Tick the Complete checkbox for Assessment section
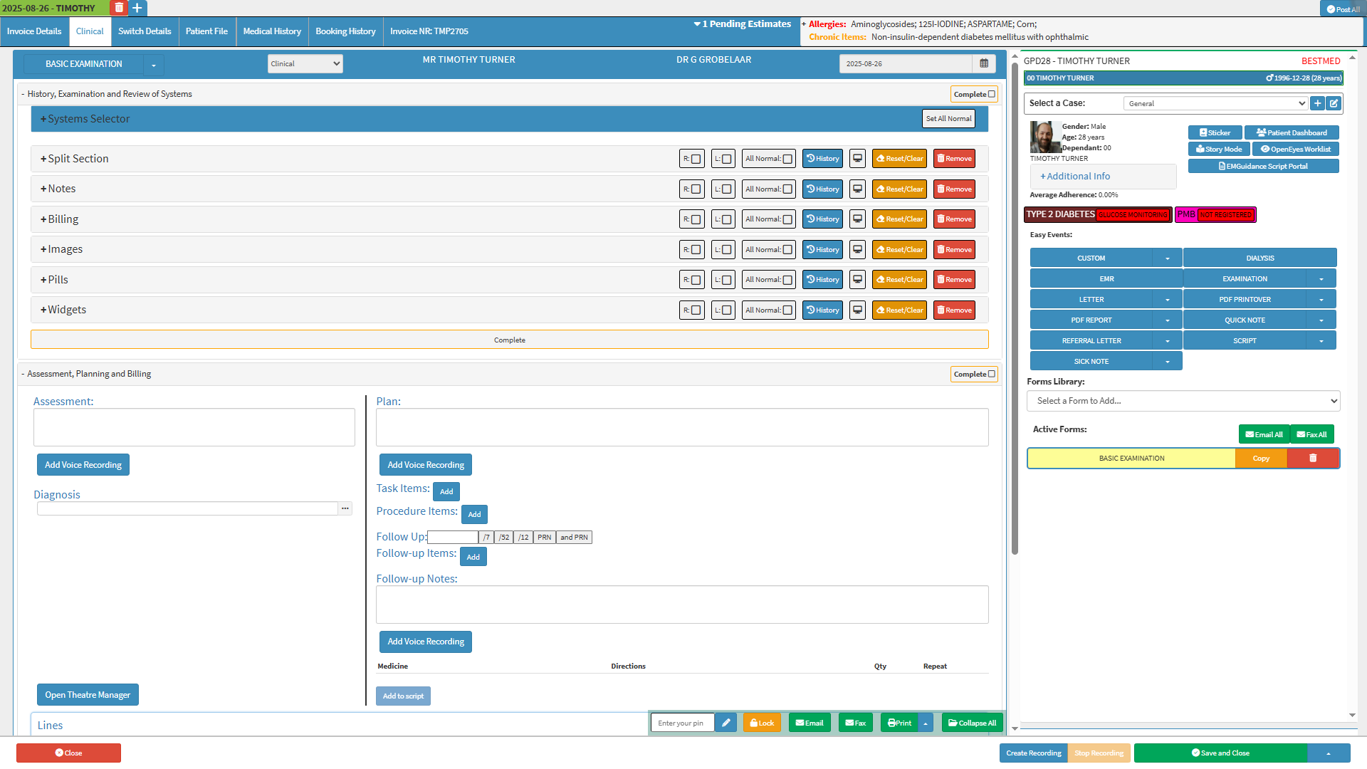Screen dimensions: 1367x769 tap(991, 374)
